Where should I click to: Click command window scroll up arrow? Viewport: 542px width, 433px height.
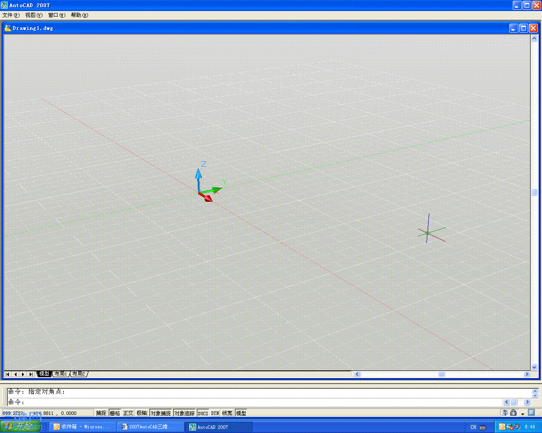535,390
